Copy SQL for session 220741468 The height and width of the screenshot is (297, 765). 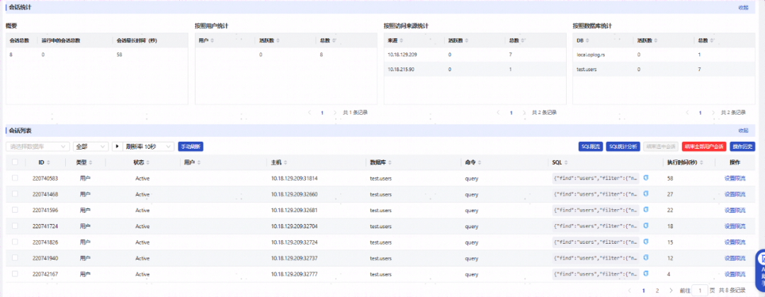646,194
